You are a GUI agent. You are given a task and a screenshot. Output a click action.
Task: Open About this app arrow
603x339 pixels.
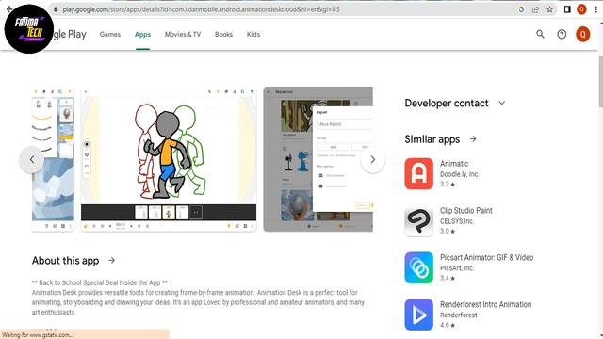[x=111, y=261]
